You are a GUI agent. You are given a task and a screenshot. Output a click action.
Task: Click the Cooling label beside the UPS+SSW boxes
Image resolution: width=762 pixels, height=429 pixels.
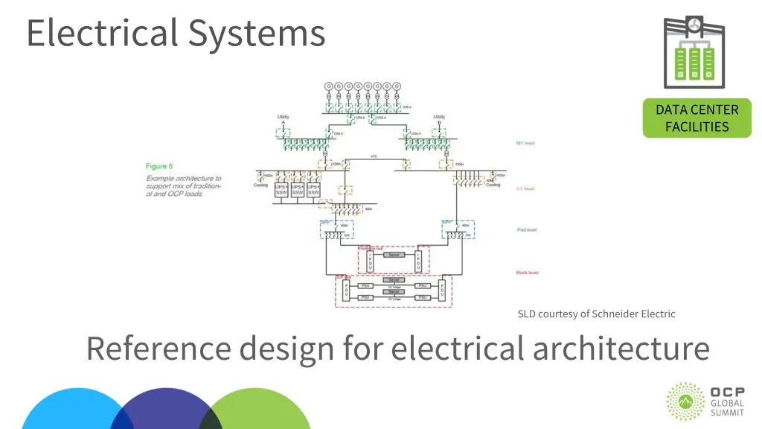click(260, 185)
